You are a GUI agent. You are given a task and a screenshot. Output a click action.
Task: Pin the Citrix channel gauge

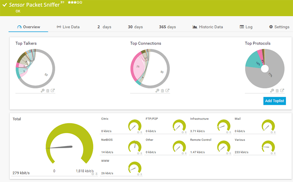pos(141,132)
